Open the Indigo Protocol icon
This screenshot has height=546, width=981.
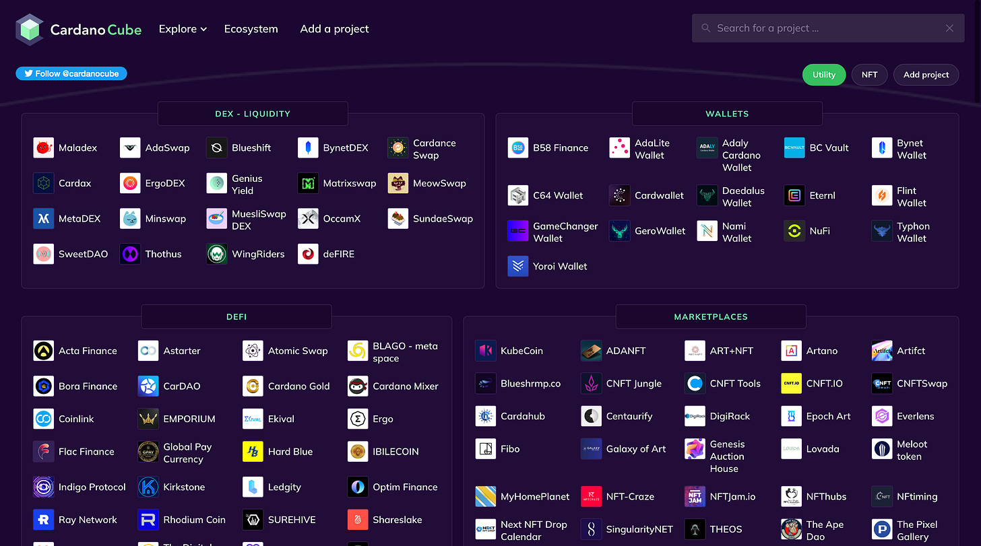(44, 487)
